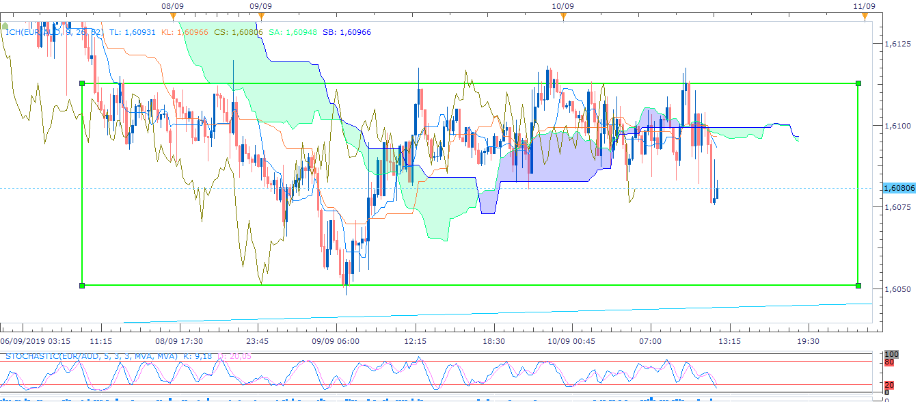922x402 pixels.
Task: Grab the rectangle's bottom-right green handle
Action: pyautogui.click(x=858, y=285)
